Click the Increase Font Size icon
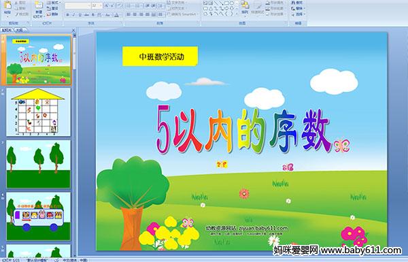The image size is (408, 262). click(107, 5)
